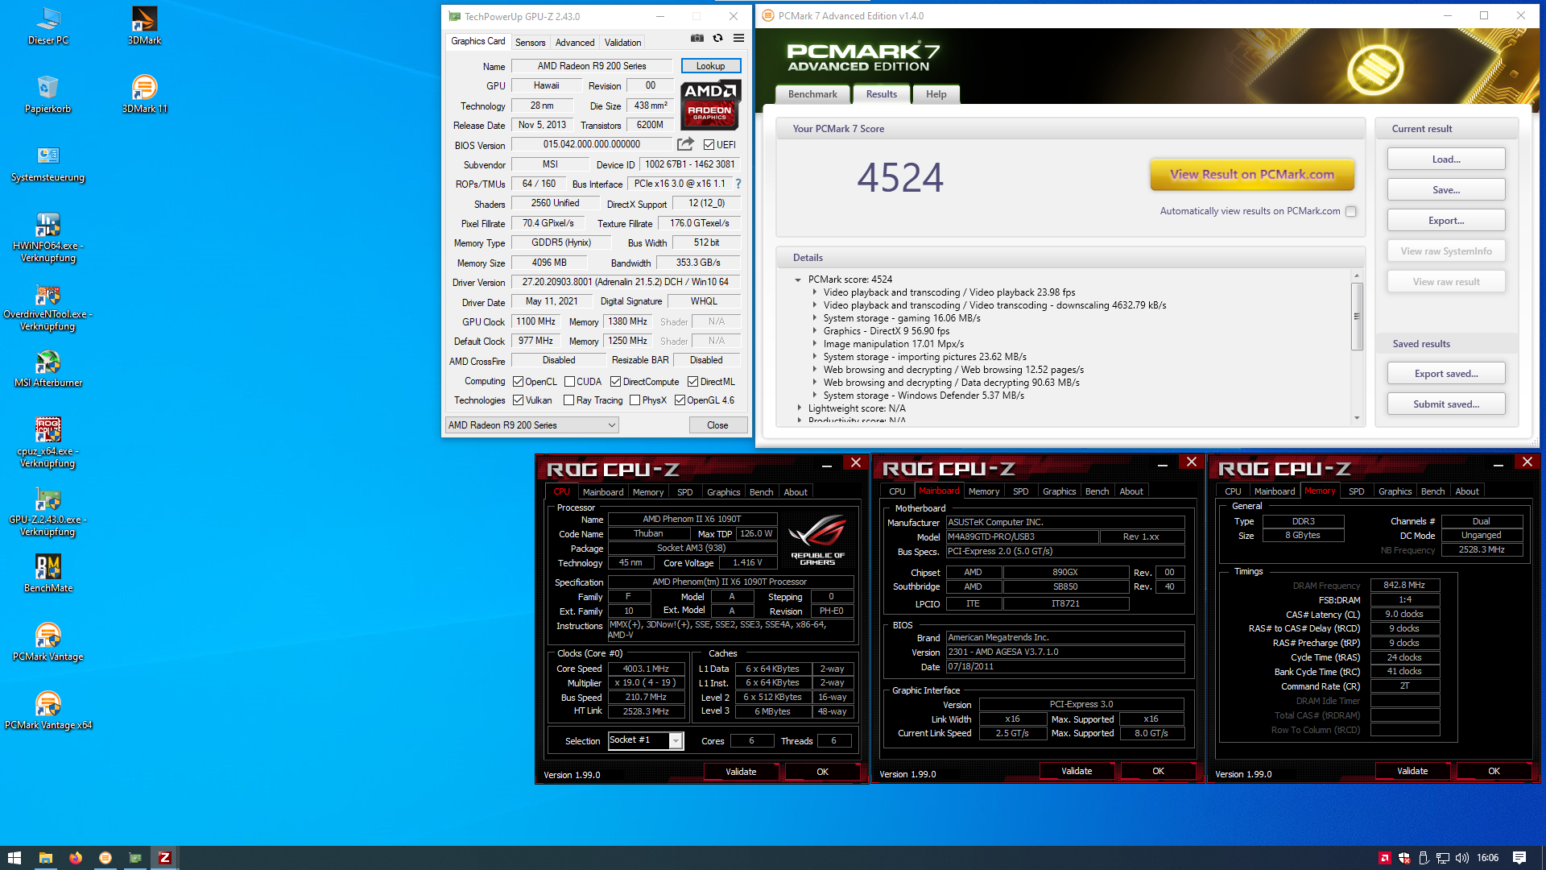Toggle Ray Tracing checkbox
Image resolution: width=1546 pixels, height=870 pixels.
click(x=569, y=400)
